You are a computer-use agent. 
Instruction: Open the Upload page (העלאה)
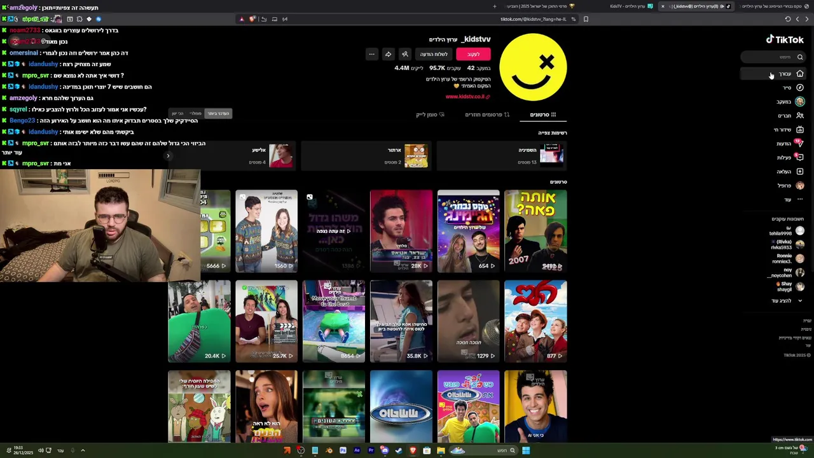(x=790, y=172)
